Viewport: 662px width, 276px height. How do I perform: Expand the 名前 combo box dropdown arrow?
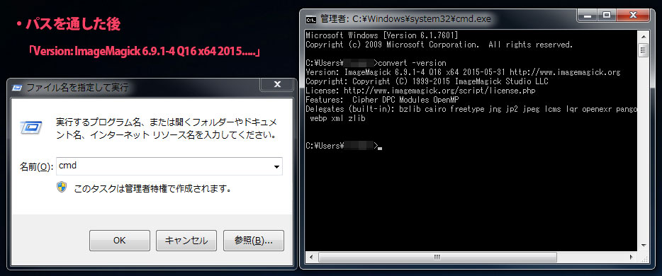coord(276,167)
